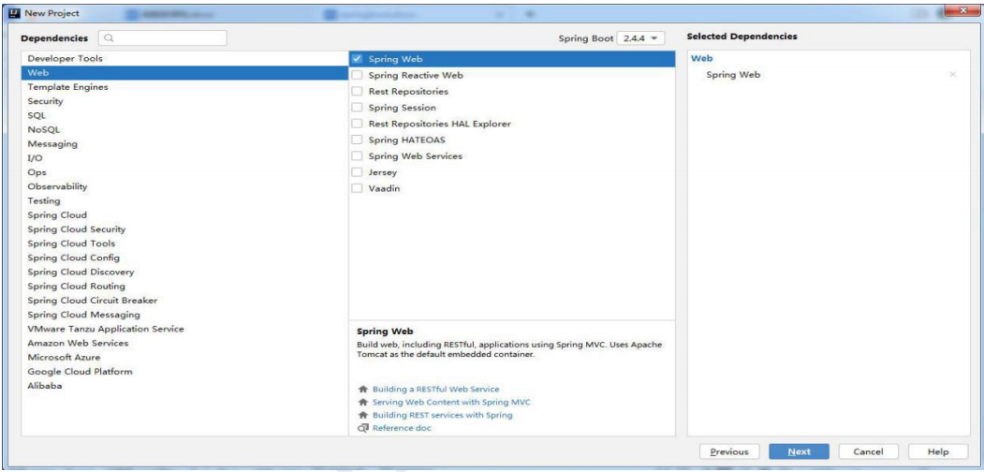The height and width of the screenshot is (472, 984).
Task: Choose the Amazon Web Services category
Action: coord(184,344)
